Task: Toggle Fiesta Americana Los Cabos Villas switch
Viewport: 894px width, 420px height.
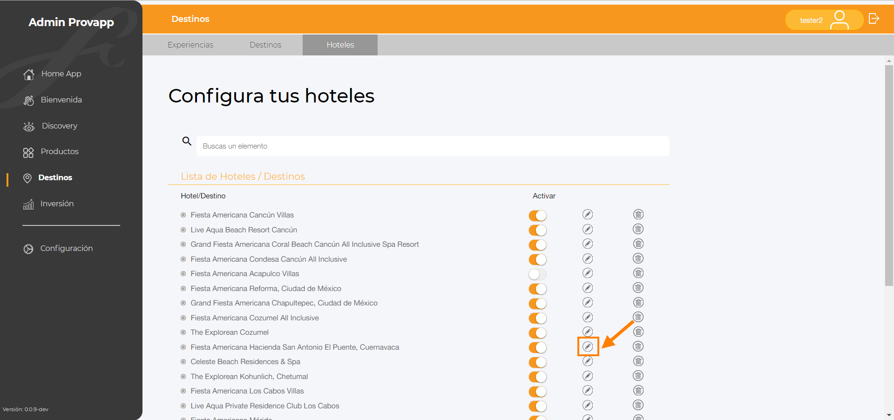Action: pyautogui.click(x=537, y=392)
